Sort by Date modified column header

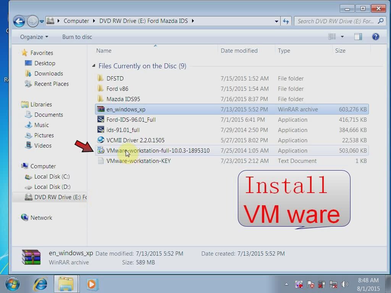coord(239,51)
